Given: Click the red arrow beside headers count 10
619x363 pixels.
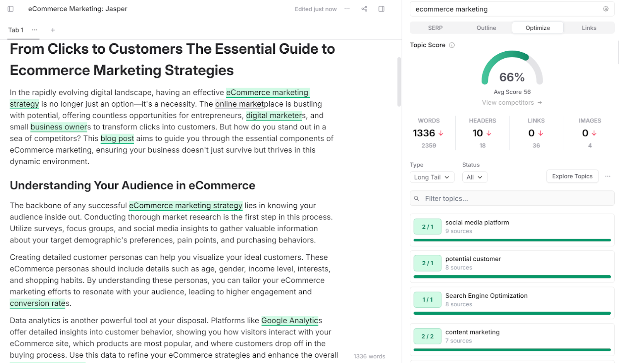Looking at the screenshot, I should tap(489, 133).
